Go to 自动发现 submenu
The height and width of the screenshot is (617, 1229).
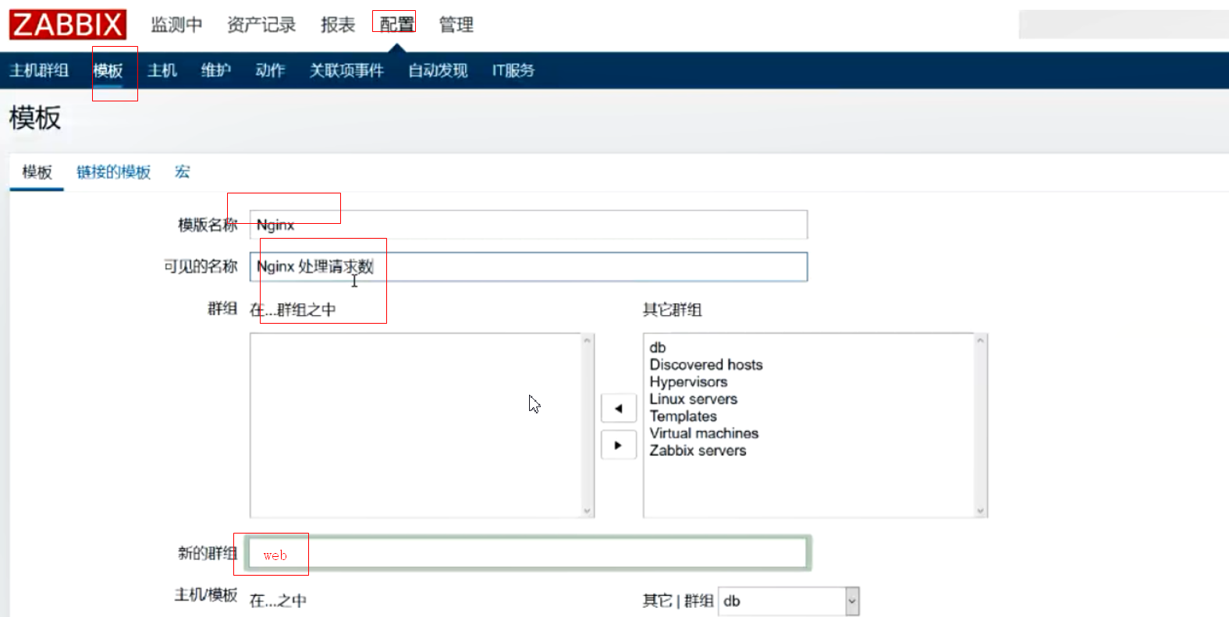click(438, 70)
